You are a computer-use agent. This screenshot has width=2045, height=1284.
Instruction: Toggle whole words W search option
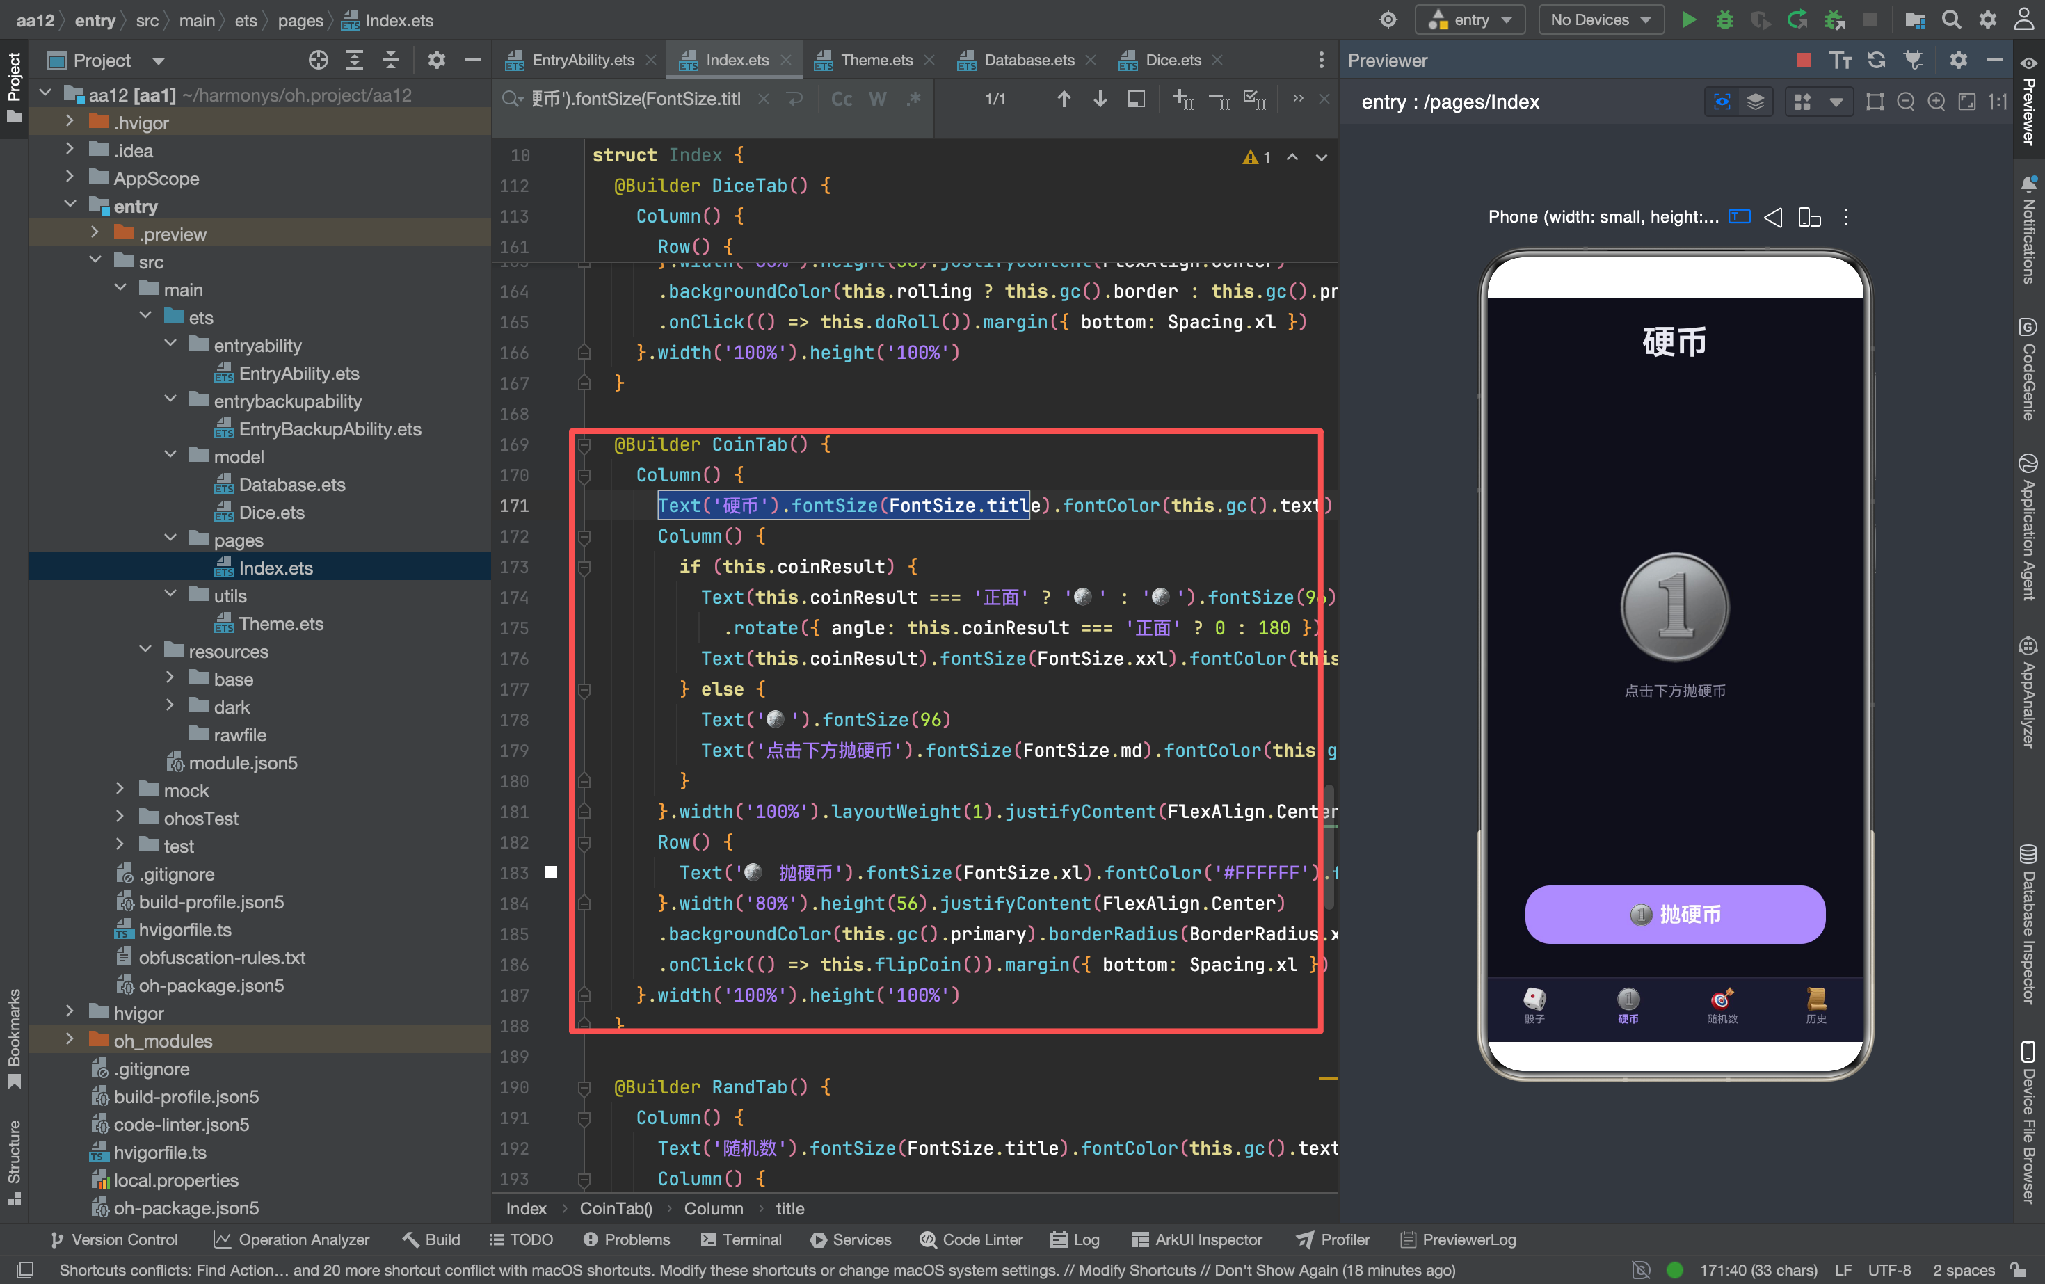tap(877, 99)
